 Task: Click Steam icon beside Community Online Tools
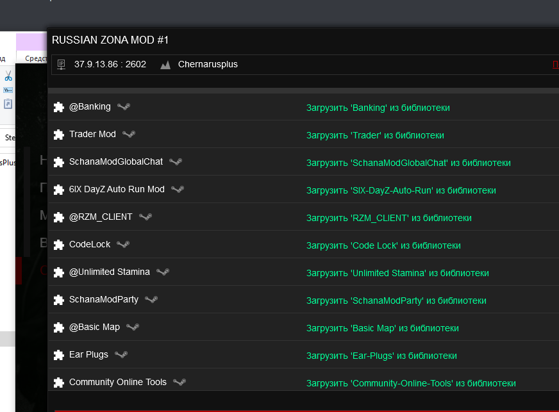(x=179, y=382)
